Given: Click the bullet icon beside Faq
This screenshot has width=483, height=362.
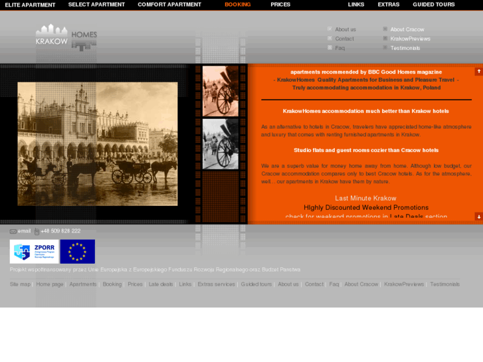Looking at the screenshot, I should [x=330, y=47].
